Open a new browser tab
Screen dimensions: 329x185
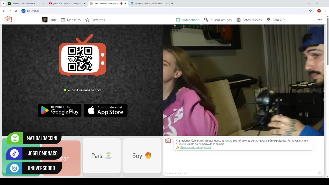click(172, 4)
